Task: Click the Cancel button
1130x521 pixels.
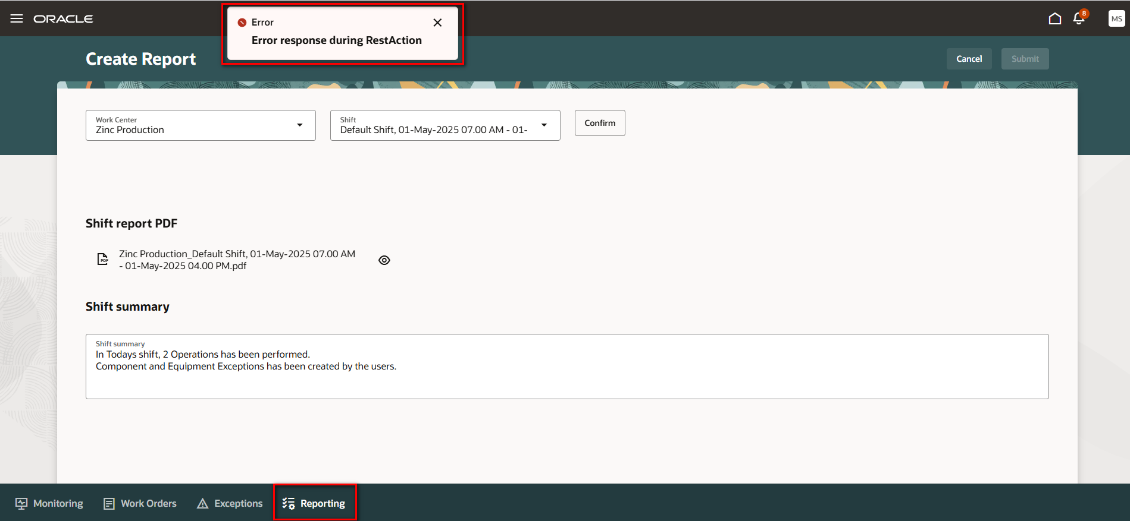Action: (969, 59)
